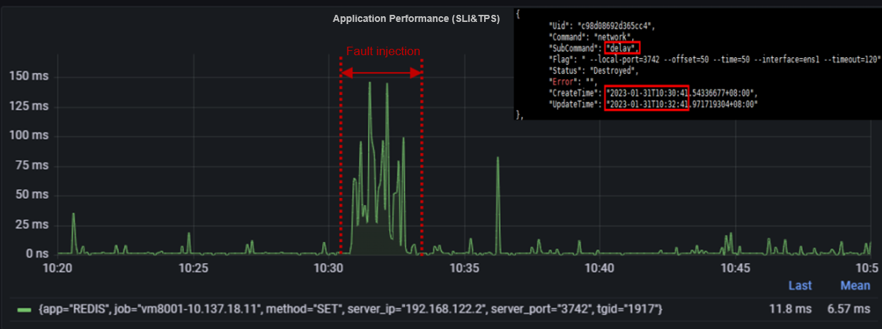Screen dimensions: 882x329
Task: Click the 6.57 ms Mean value
Action: click(849, 309)
